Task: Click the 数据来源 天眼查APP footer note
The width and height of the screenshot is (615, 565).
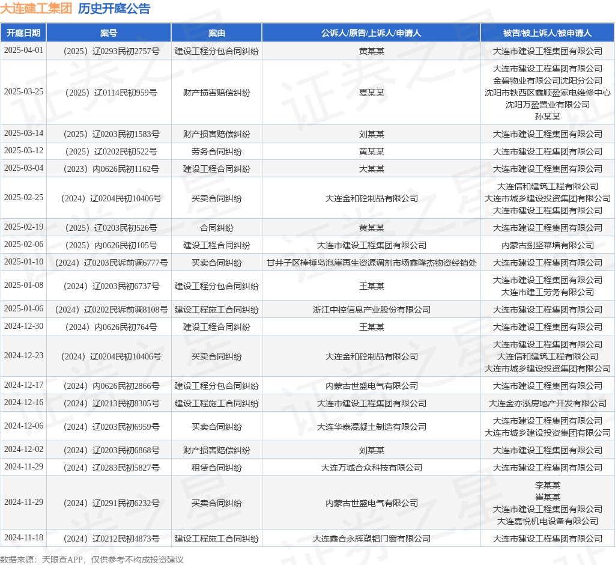Action: click(92, 560)
